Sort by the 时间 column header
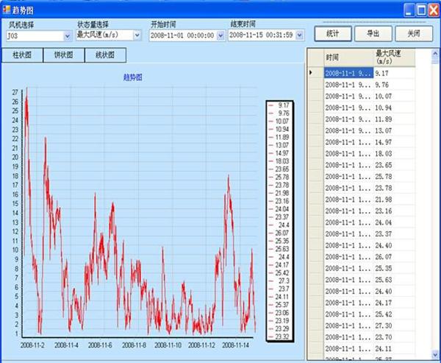Image resolution: width=441 pixels, height=363 pixels. [348, 57]
